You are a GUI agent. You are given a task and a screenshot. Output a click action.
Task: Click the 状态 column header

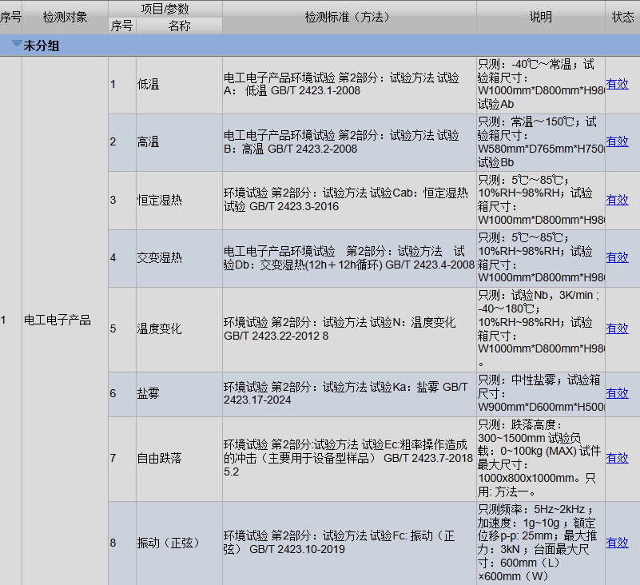tap(622, 17)
